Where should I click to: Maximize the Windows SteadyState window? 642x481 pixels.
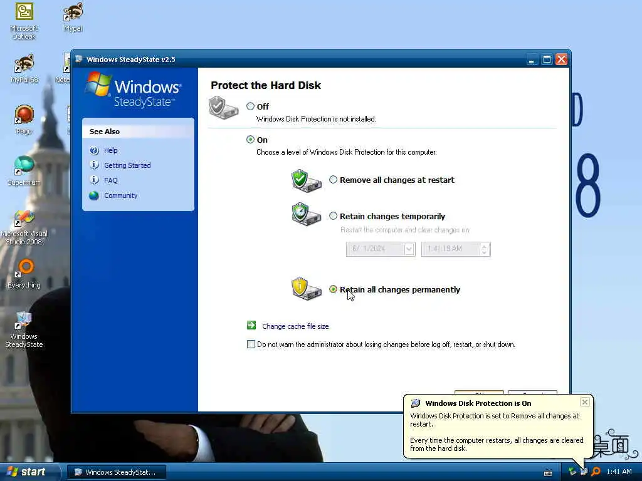point(547,59)
